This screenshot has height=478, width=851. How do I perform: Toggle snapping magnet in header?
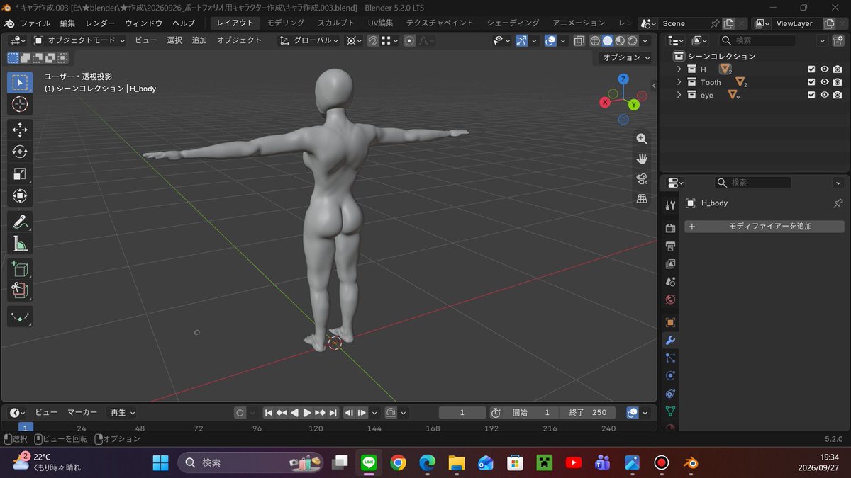[x=373, y=40]
